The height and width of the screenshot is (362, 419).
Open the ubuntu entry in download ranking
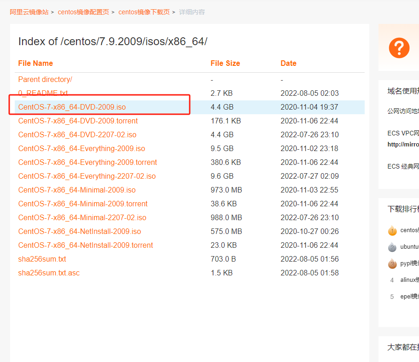[409, 247]
